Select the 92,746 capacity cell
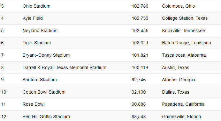221x121 pixels. (139, 80)
